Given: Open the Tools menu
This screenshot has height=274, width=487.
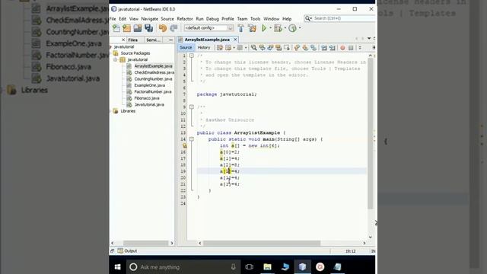Looking at the screenshot, I should (256, 18).
